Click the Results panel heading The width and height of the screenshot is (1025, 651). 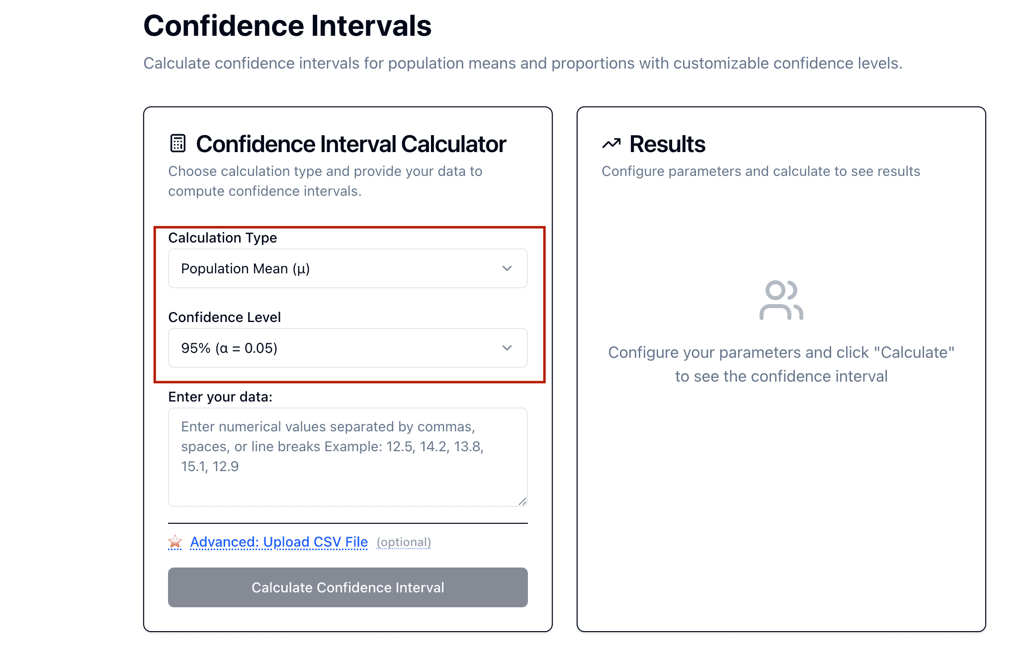point(667,144)
